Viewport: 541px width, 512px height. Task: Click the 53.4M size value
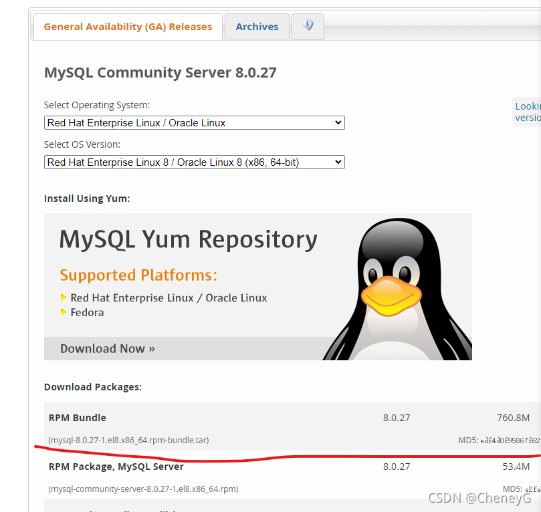pyautogui.click(x=516, y=467)
